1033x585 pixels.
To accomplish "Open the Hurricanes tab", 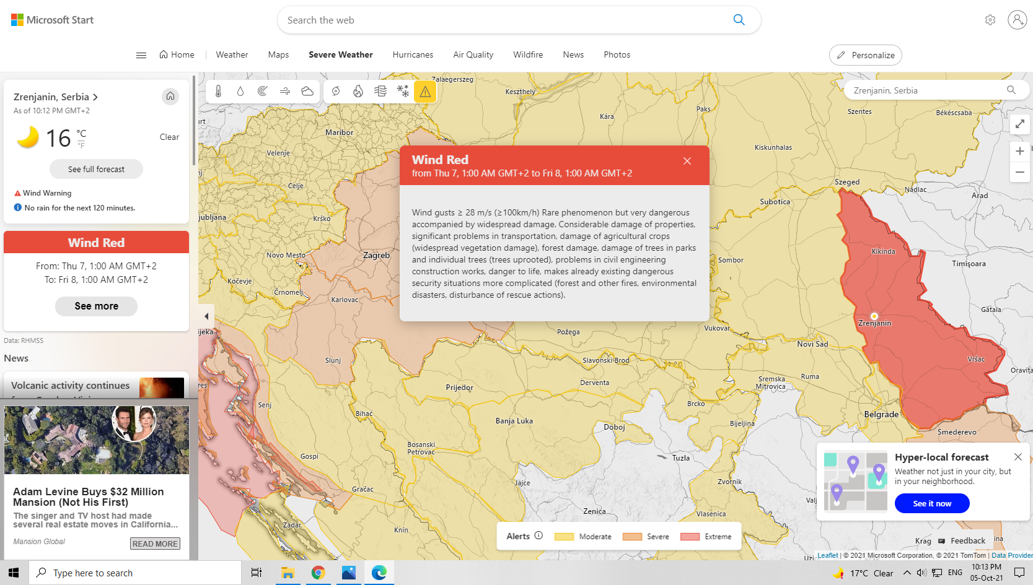I will 413,54.
